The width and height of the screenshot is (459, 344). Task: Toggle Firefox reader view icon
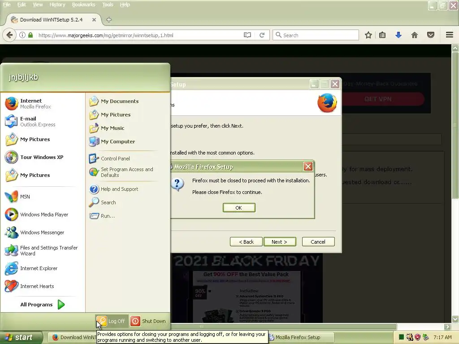click(x=247, y=35)
